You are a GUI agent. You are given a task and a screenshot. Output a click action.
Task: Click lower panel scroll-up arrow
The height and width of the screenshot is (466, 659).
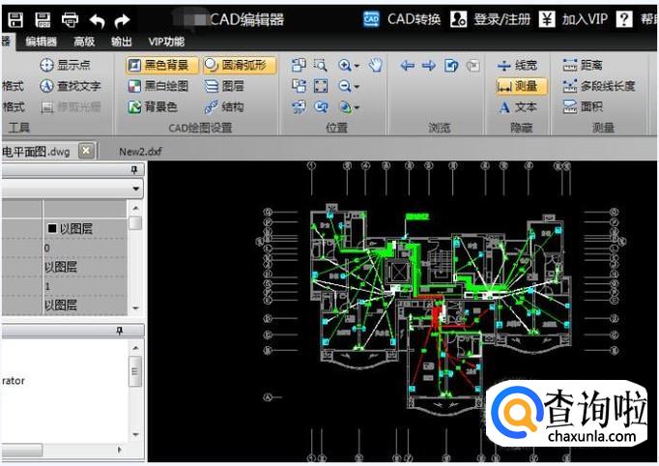[135, 348]
